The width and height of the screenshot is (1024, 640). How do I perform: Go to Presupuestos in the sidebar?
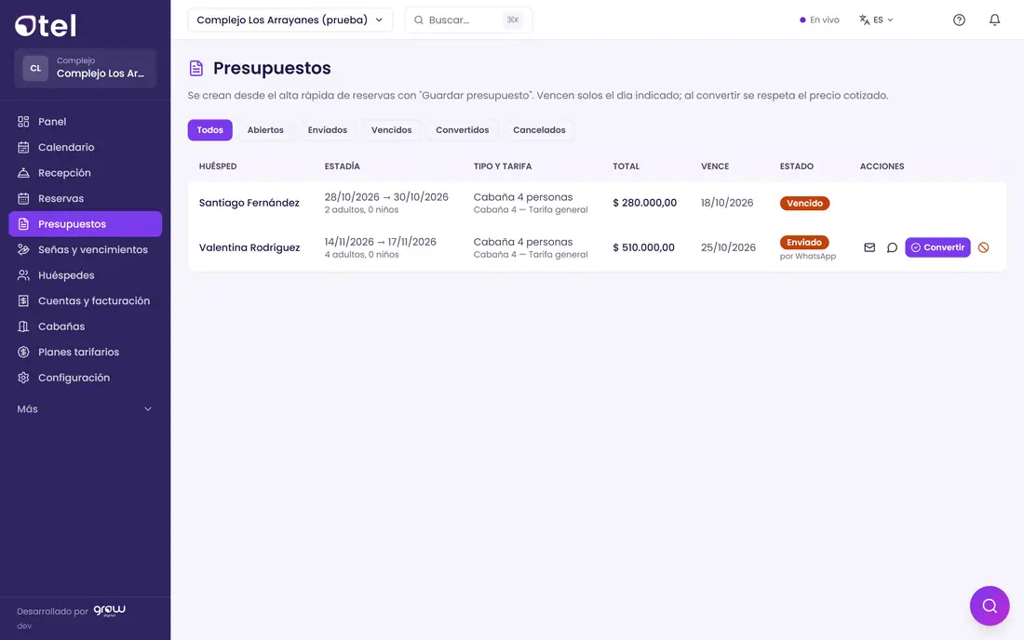pos(85,224)
